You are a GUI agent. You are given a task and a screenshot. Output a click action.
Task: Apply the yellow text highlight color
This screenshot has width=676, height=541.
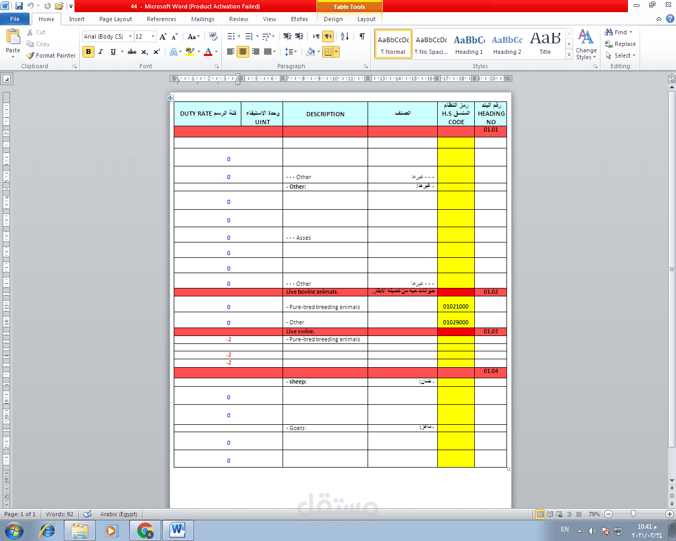(x=190, y=52)
